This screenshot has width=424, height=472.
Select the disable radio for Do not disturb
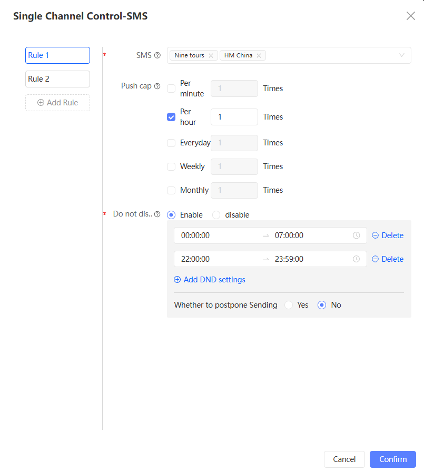tap(216, 215)
